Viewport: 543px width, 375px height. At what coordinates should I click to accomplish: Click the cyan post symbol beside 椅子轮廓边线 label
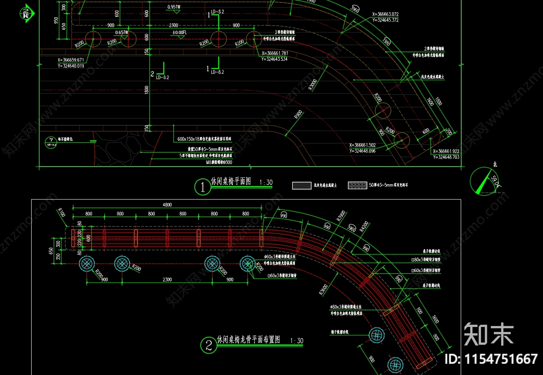(376, 335)
